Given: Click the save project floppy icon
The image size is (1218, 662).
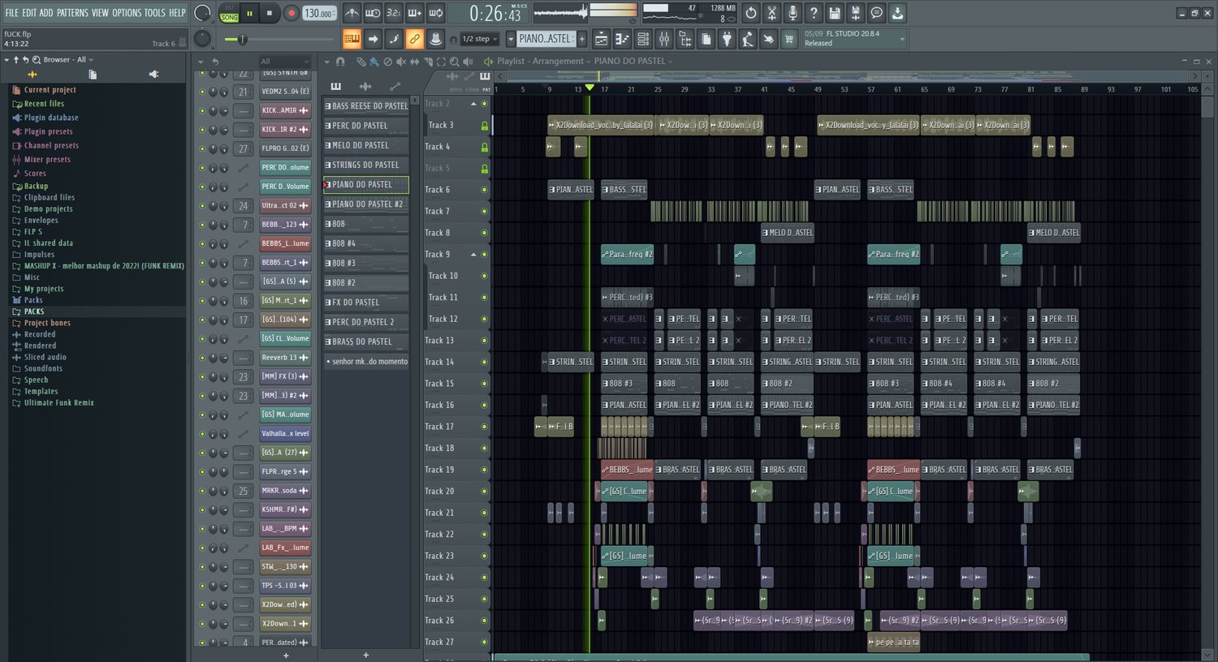Looking at the screenshot, I should pos(835,13).
